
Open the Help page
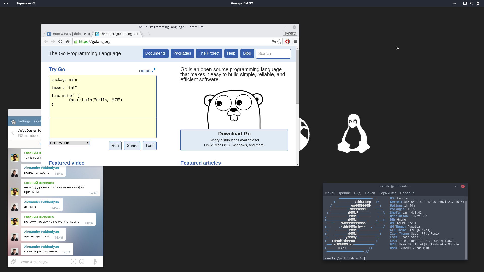(x=231, y=53)
